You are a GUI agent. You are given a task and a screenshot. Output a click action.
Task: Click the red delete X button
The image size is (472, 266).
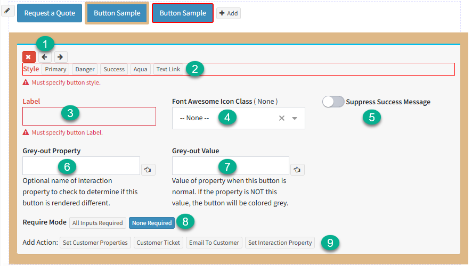coord(29,57)
